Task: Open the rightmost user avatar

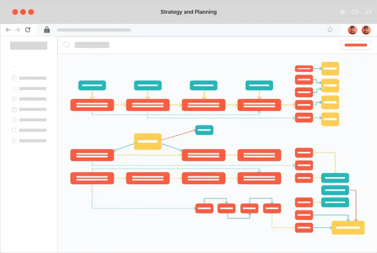Action: click(x=366, y=30)
